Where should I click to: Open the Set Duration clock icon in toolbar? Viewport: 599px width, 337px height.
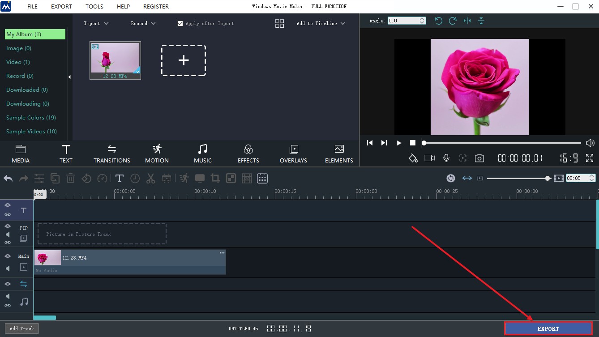click(135, 178)
